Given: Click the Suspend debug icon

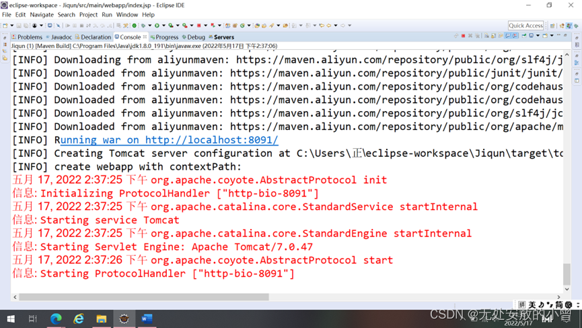Looking at the screenshot, I should coord(75,26).
